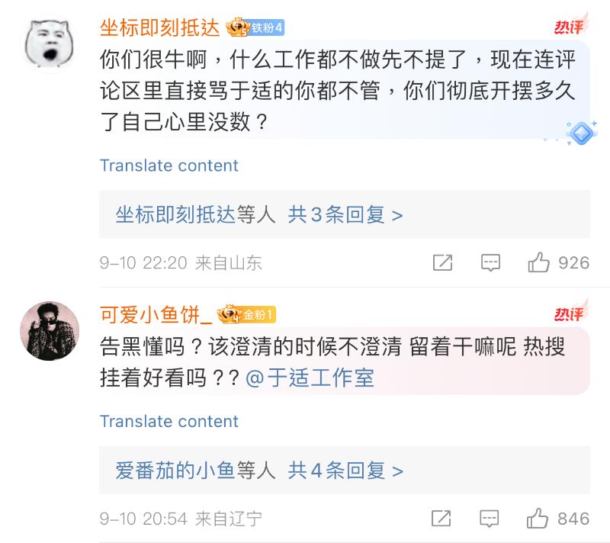Click the 金粉1 fan badge
This screenshot has height=543, width=610.
[x=246, y=313]
